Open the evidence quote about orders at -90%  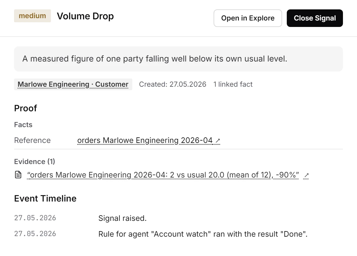[163, 175]
